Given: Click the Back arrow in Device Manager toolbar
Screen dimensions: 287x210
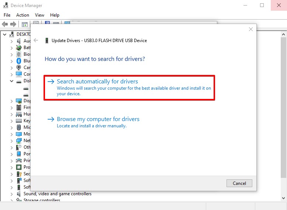Looking at the screenshot, I should tap(5, 24).
